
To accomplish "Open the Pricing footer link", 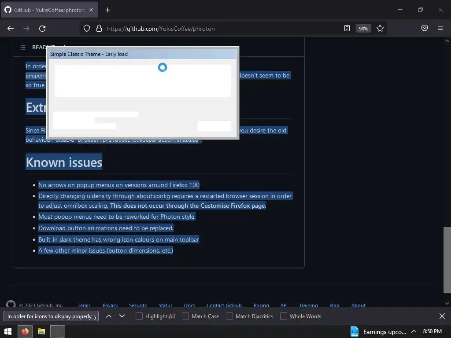I will coord(261,305).
